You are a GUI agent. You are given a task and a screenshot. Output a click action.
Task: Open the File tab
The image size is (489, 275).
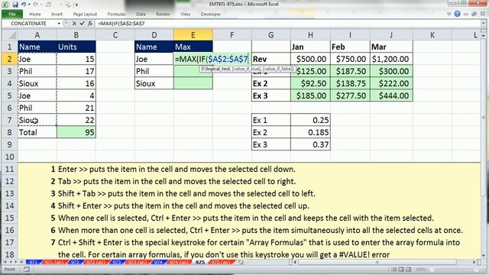click(12, 14)
